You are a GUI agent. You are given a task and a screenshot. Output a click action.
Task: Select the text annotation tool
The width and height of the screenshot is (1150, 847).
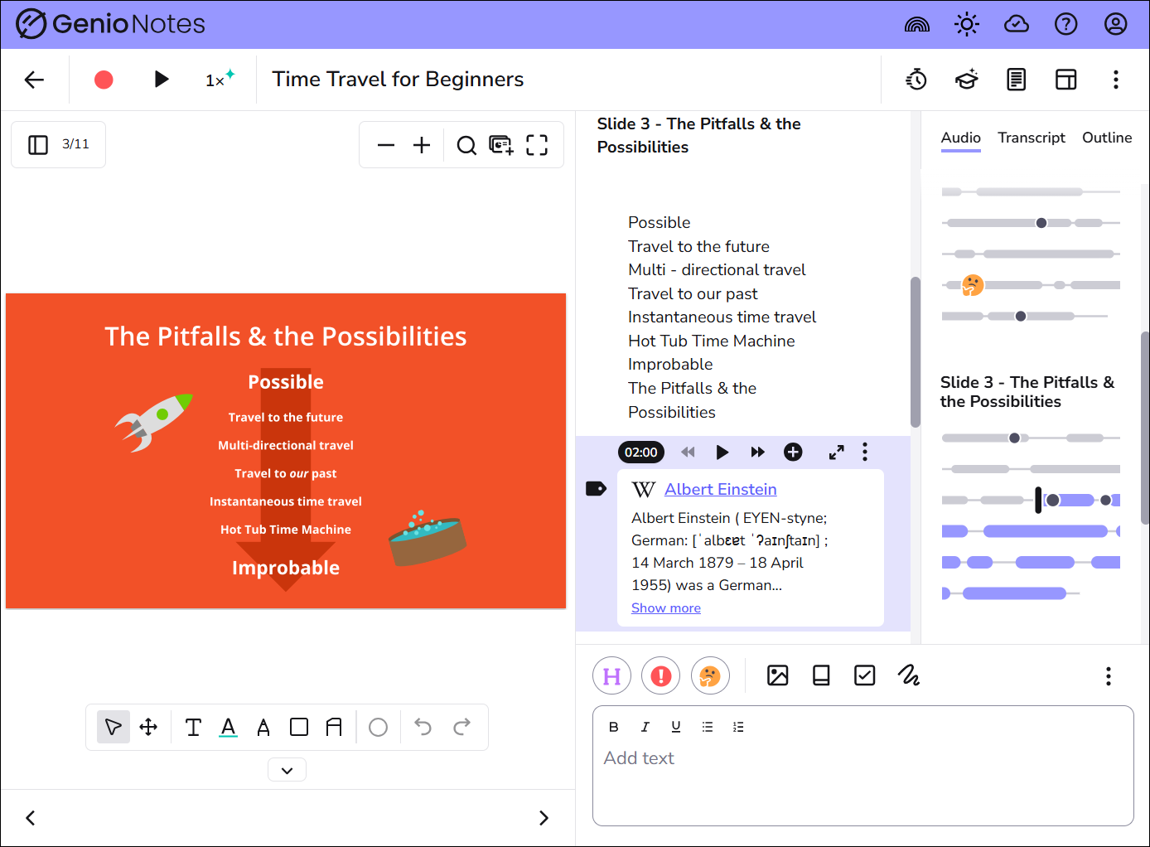coord(193,728)
